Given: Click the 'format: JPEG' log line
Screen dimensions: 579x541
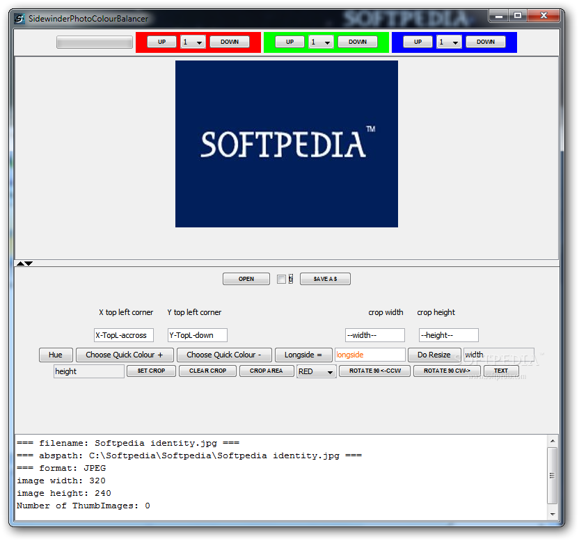Looking at the screenshot, I should 61,468.
